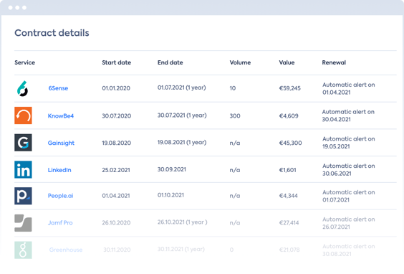
Task: Select start date 25.02.2021
Action: 116,170
